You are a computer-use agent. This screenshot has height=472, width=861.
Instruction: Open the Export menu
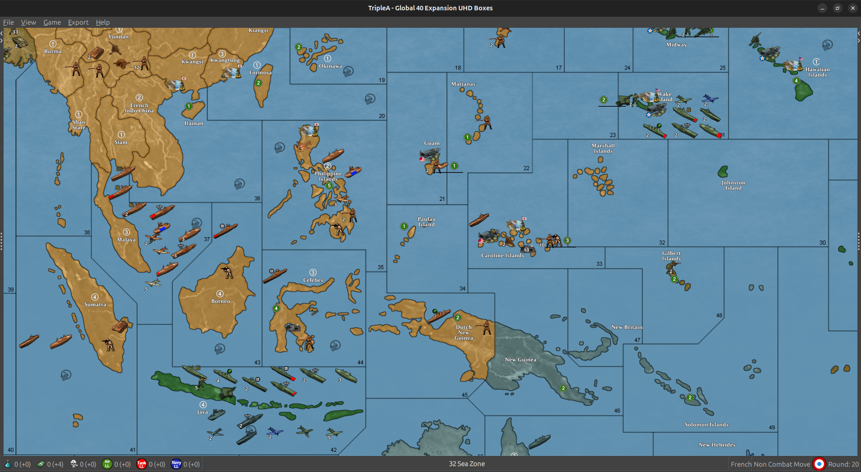pyautogui.click(x=78, y=22)
